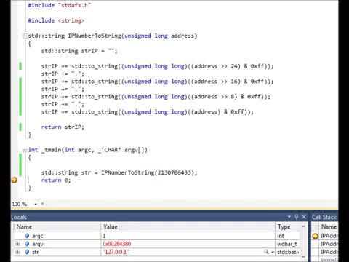Image resolution: width=349 pixels, height=262 pixels.
Task: Click the line shifting address >> 24
Action: 157,66
